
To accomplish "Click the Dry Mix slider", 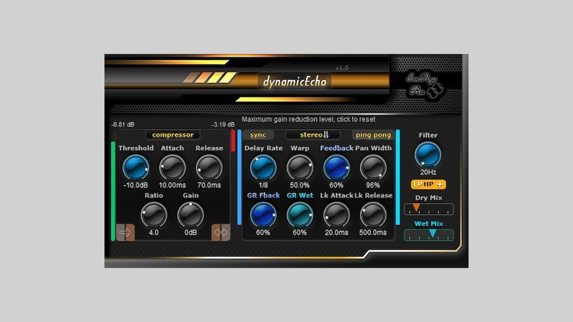I will click(429, 209).
